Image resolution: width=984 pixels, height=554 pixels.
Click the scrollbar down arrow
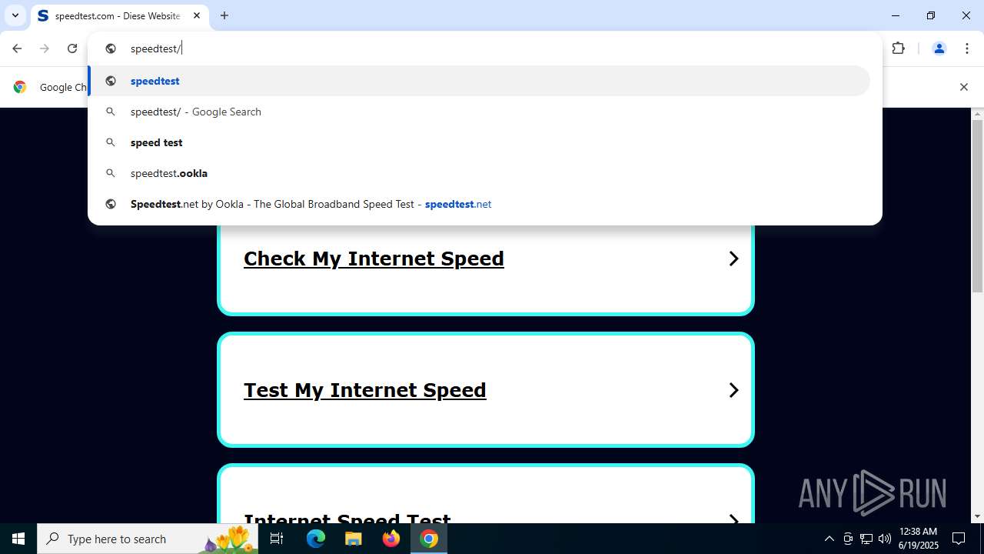click(x=977, y=516)
